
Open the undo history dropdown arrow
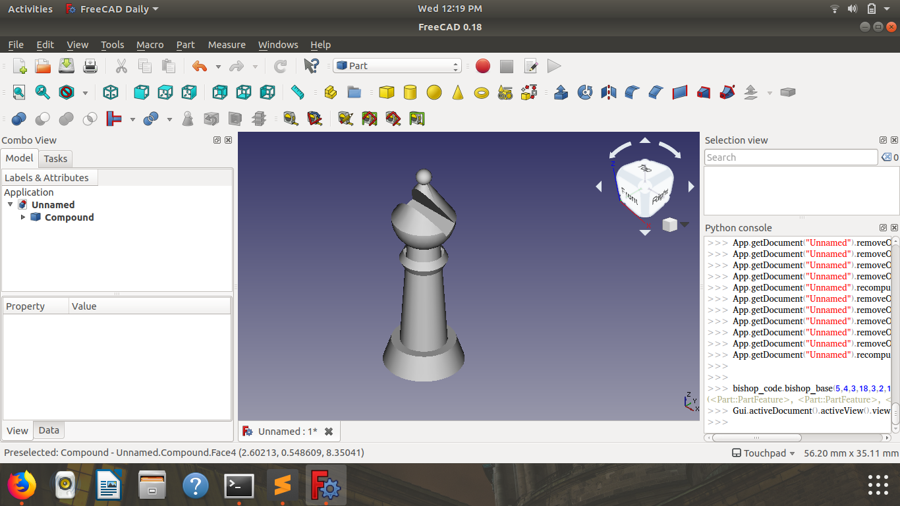(x=218, y=67)
